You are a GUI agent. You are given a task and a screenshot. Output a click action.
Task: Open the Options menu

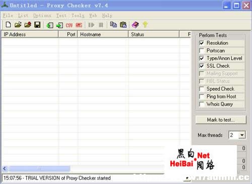click(42, 16)
